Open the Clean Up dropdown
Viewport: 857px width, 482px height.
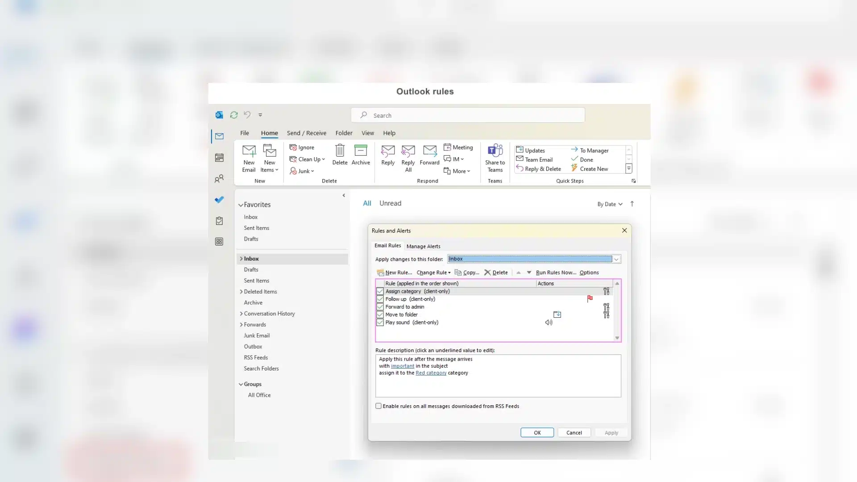point(307,159)
